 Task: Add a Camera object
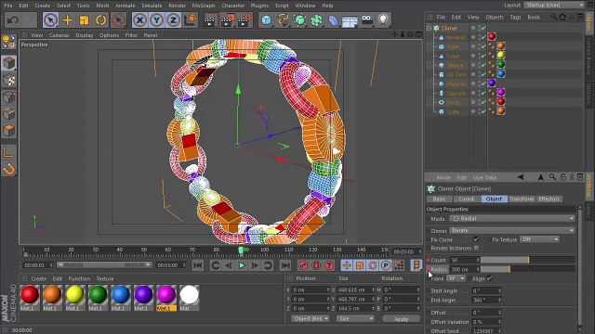click(x=366, y=19)
